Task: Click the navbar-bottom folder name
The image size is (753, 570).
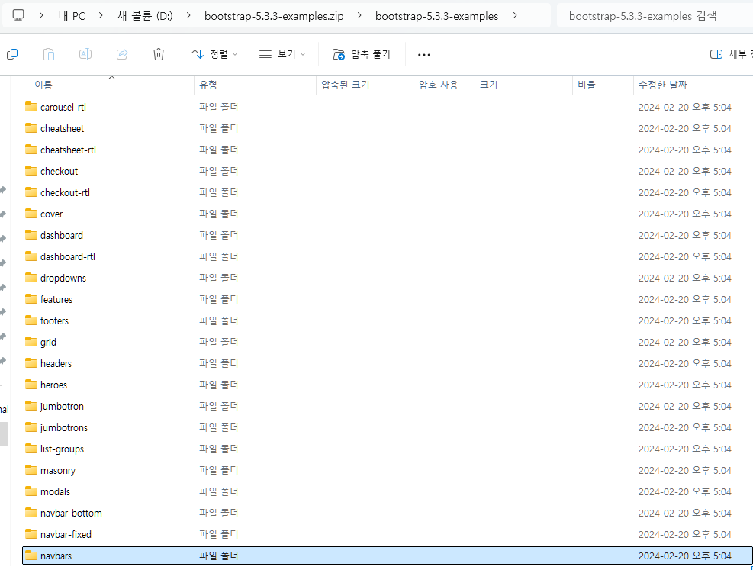Action: pyautogui.click(x=71, y=514)
